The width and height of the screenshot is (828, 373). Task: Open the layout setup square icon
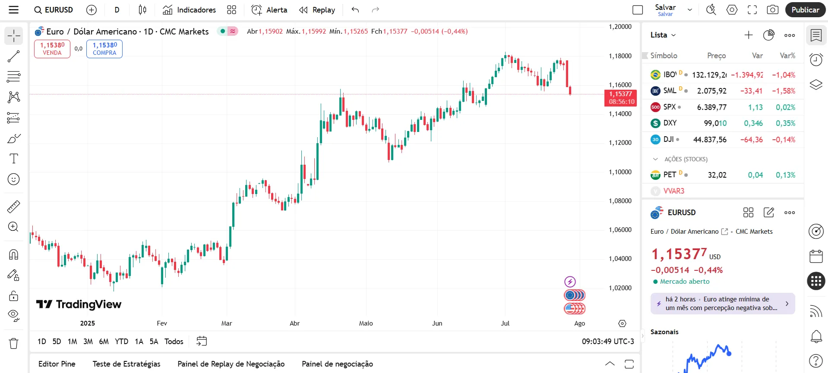pyautogui.click(x=638, y=9)
